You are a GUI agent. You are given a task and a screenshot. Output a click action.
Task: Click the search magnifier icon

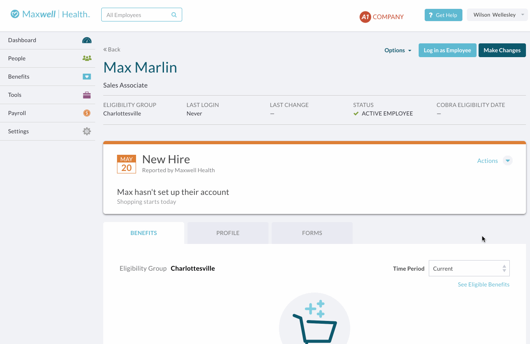coord(174,15)
